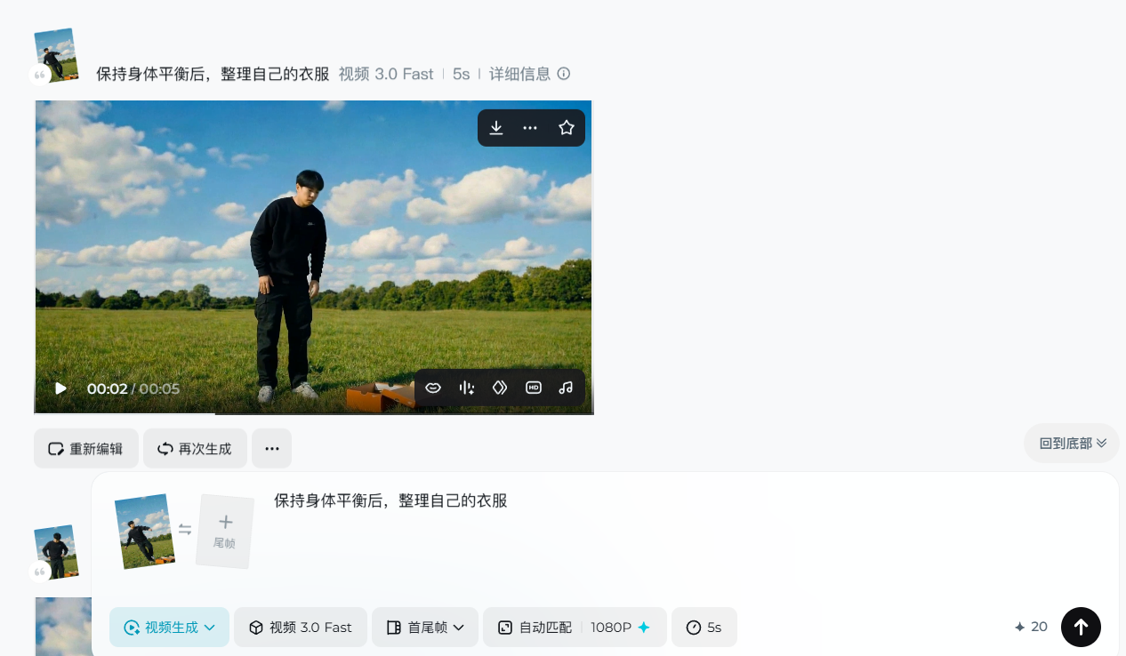Add music with the music note icon

tap(566, 388)
